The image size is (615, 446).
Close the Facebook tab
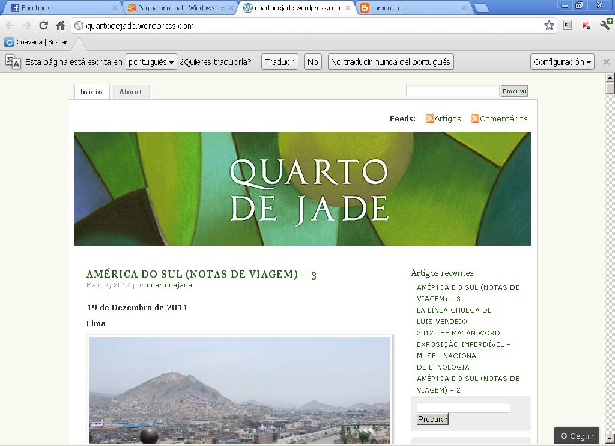pyautogui.click(x=114, y=7)
